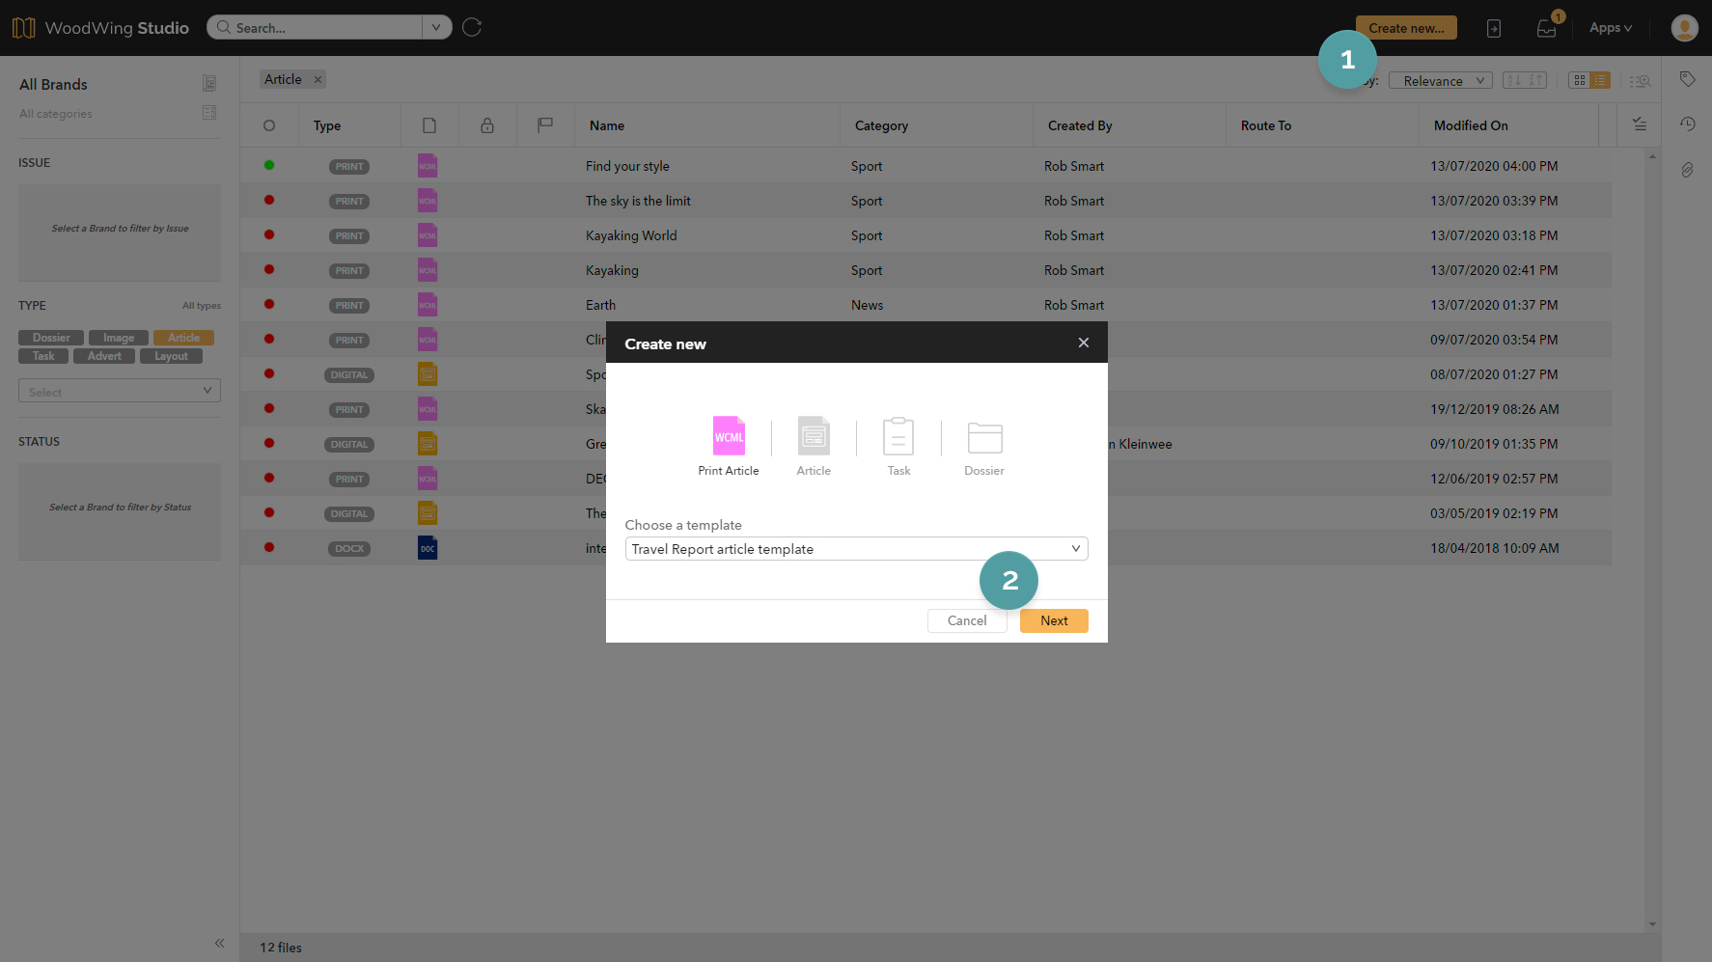Image resolution: width=1712 pixels, height=962 pixels.
Task: Choose the Task icon in Create new dialog
Action: click(897, 437)
